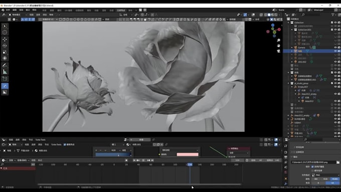341x192 pixels.
Task: Select the Cursor tool in viewport toolbar
Action: [5, 33]
